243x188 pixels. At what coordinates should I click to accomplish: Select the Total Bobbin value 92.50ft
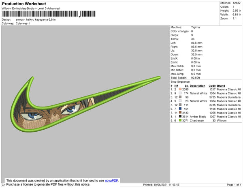(196, 78)
